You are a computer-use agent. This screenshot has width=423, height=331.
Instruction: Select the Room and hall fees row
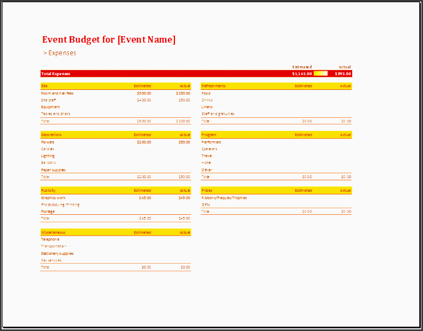[57, 93]
